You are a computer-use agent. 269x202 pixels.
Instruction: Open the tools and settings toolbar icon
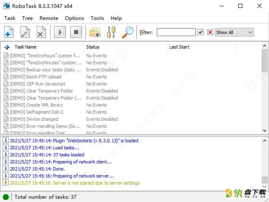[x=111, y=32]
